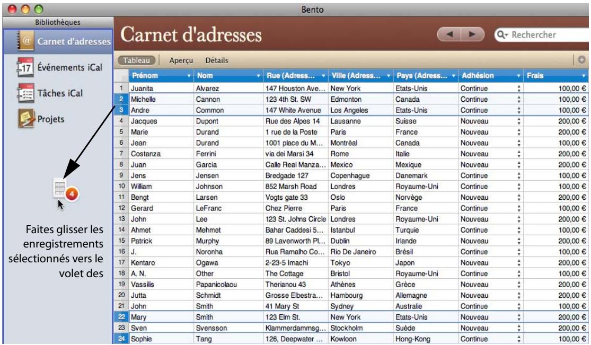Select Événements iCal library label
The image size is (591, 345).
[70, 67]
